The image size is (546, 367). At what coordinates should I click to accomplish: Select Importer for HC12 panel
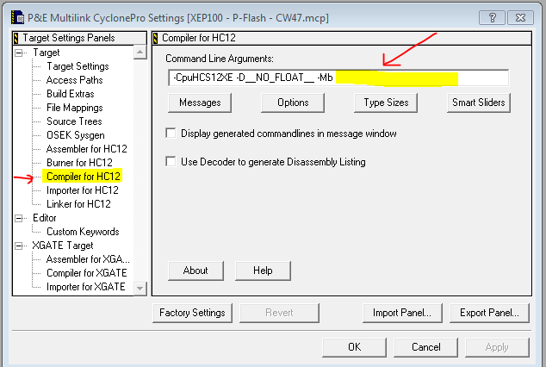click(x=83, y=190)
